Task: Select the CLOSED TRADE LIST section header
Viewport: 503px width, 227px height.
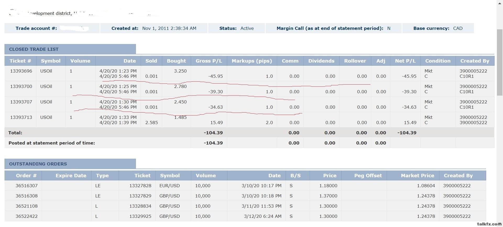Action: pyautogui.click(x=70, y=49)
